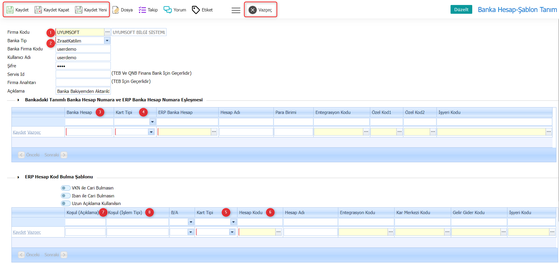The width and height of the screenshot is (559, 263).
Task: Click the Firma Anahtarı field
Action: pos(83,83)
